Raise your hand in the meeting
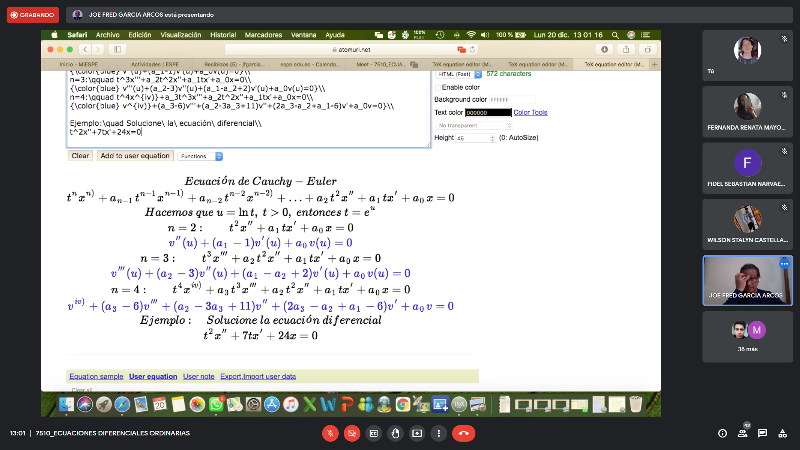Image resolution: width=800 pixels, height=450 pixels. [x=395, y=433]
